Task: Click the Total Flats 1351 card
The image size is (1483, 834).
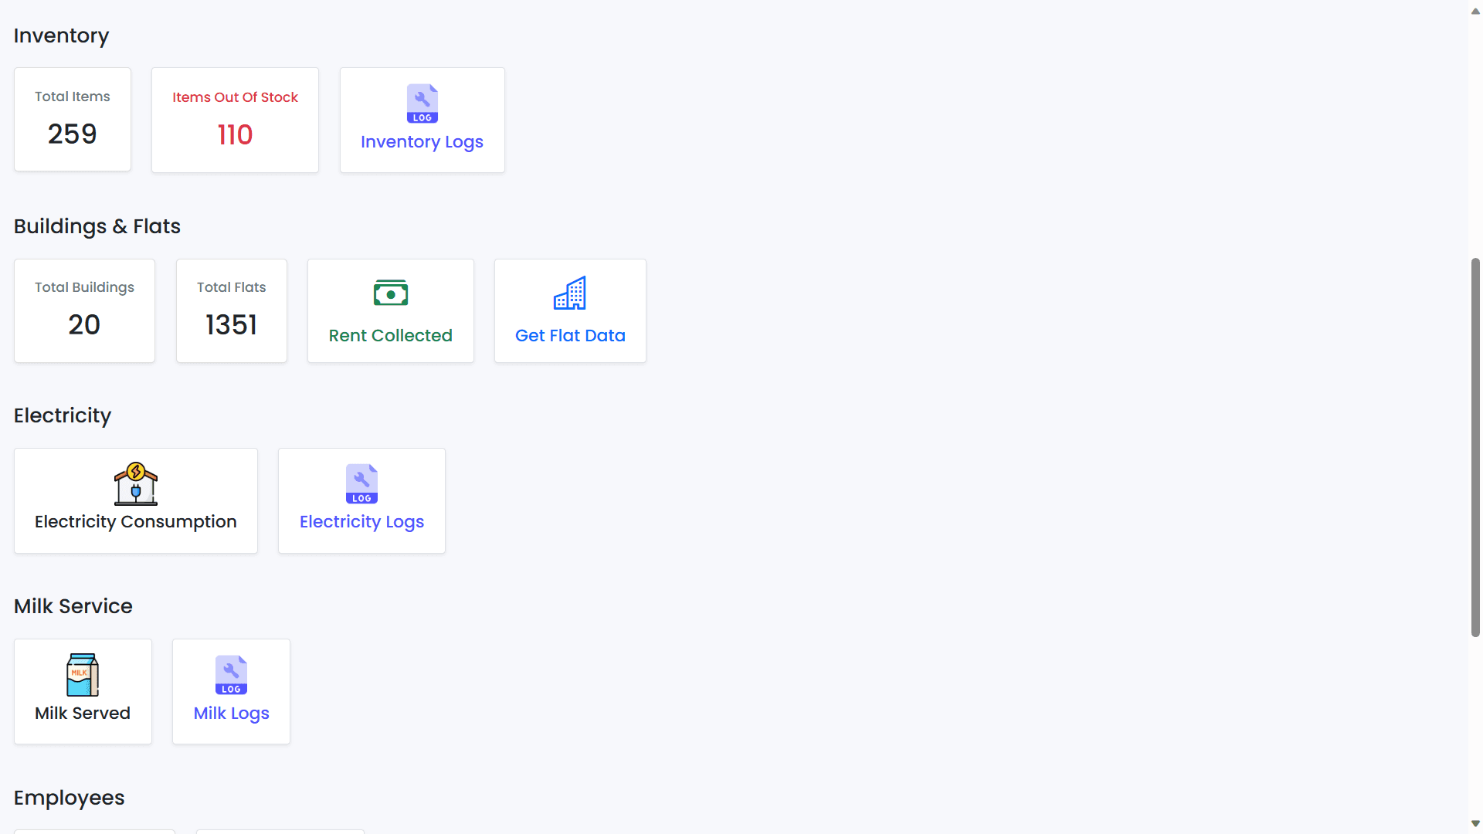Action: [x=231, y=310]
